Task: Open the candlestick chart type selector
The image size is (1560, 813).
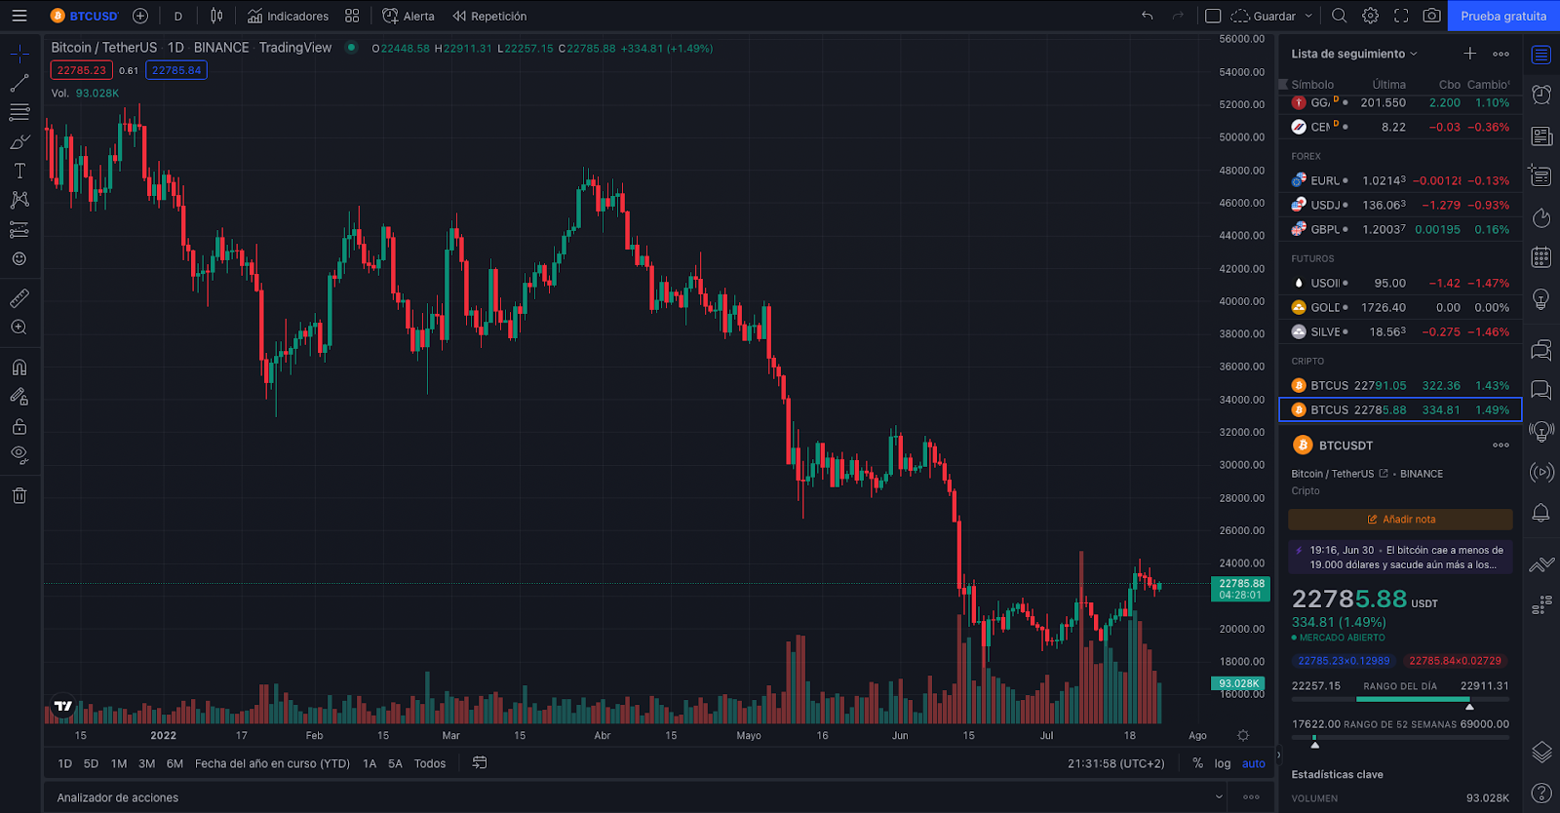Action: (x=216, y=16)
